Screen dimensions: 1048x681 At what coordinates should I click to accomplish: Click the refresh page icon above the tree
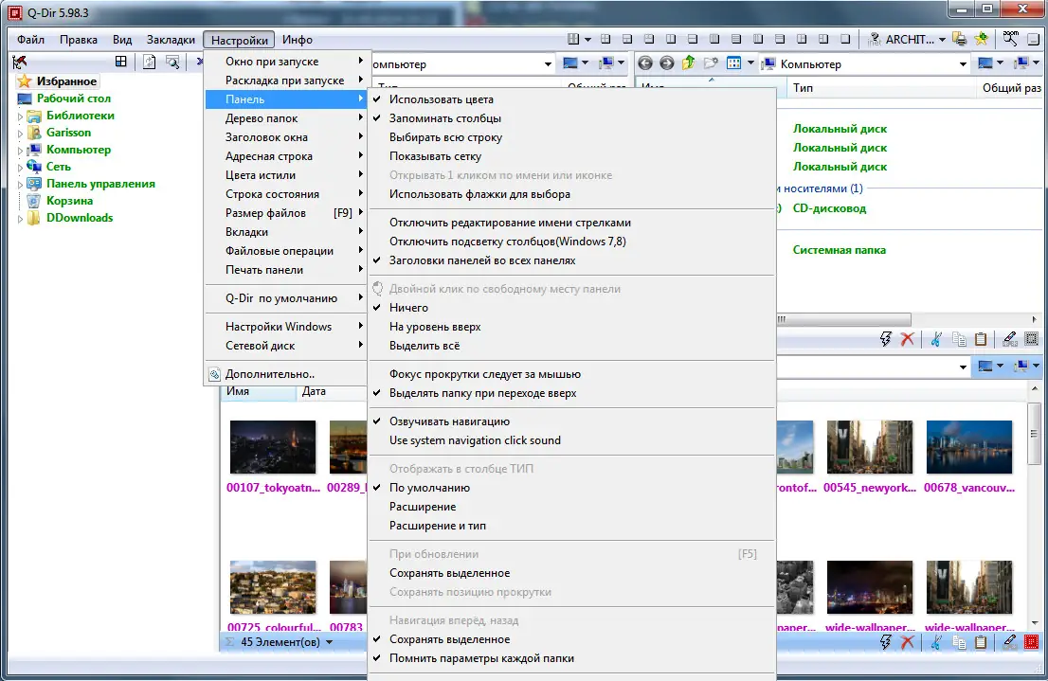point(149,63)
